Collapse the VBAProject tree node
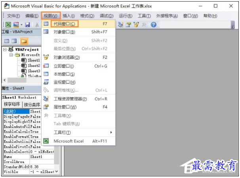Screen dimensions: 240x178 click(x=5, y=50)
